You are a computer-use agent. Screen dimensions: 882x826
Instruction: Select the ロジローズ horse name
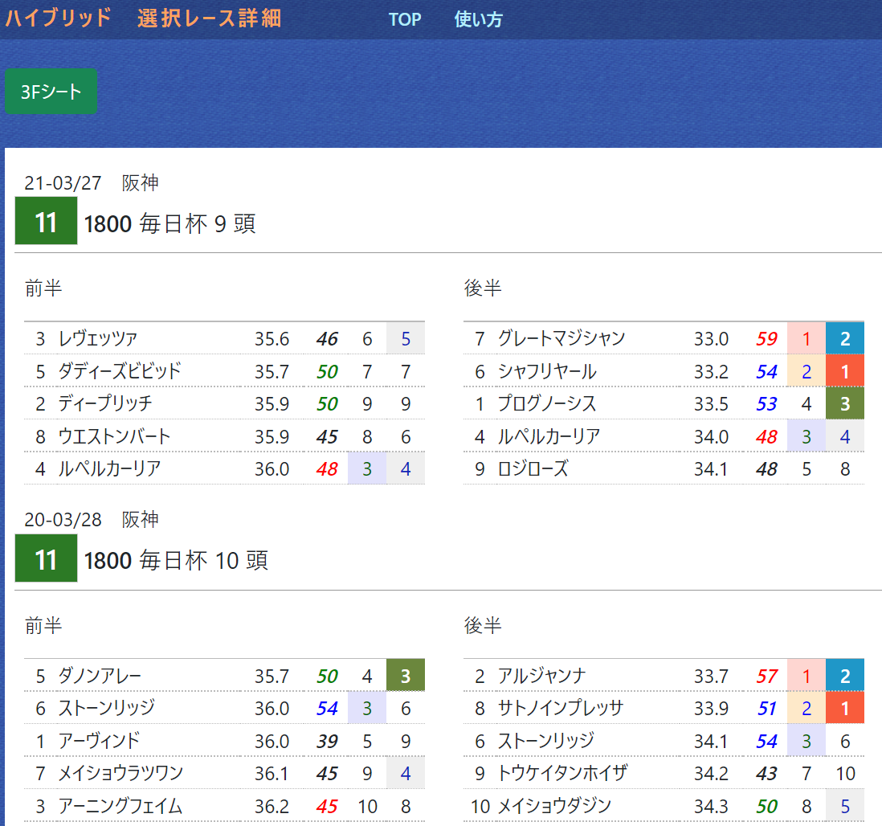533,468
